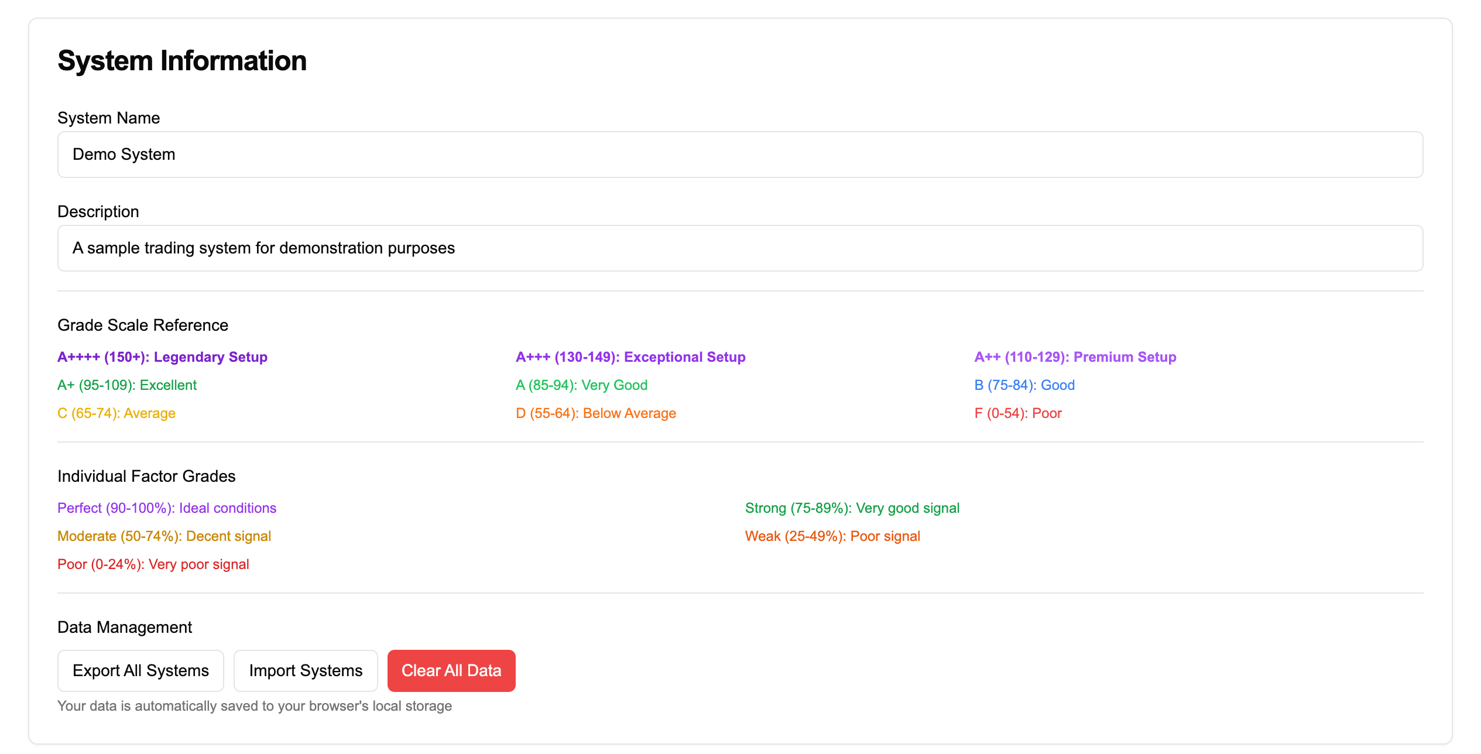Click the A+++ Exceptional Setup grade text
The height and width of the screenshot is (754, 1481).
(x=630, y=357)
